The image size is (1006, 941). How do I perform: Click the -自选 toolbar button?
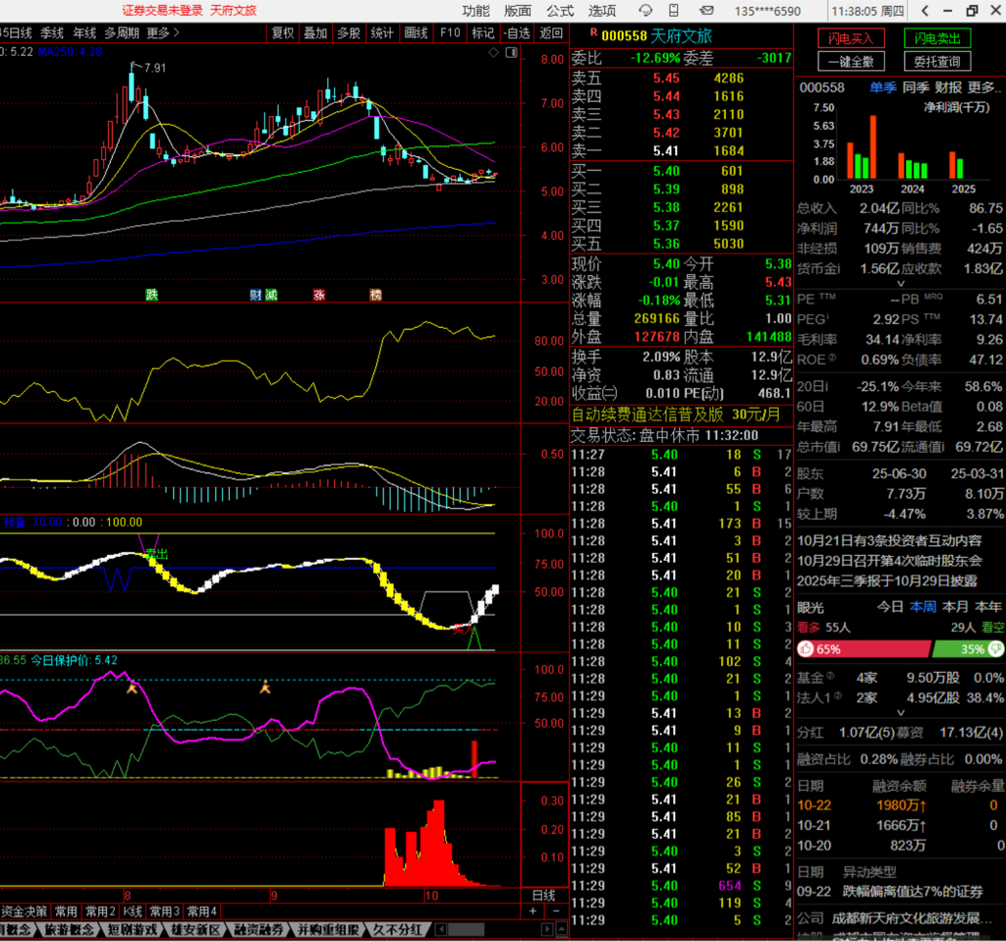click(x=517, y=32)
